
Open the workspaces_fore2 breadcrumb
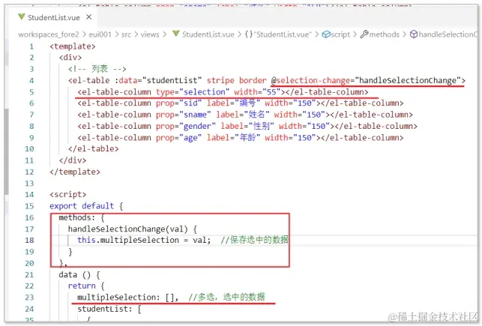click(49, 34)
